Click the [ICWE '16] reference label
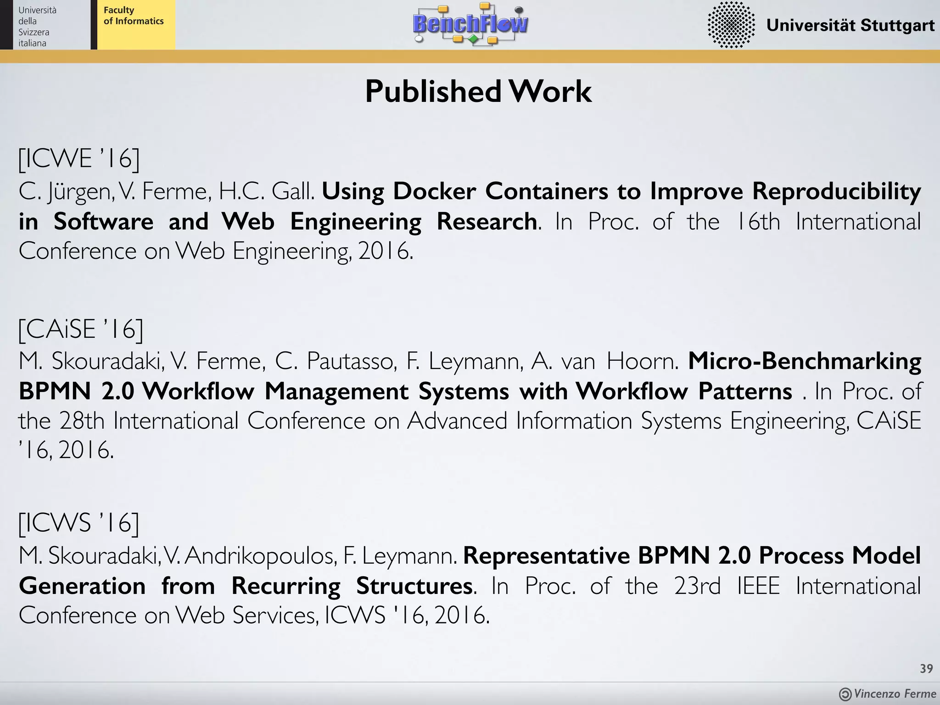940x705 pixels. [78, 159]
